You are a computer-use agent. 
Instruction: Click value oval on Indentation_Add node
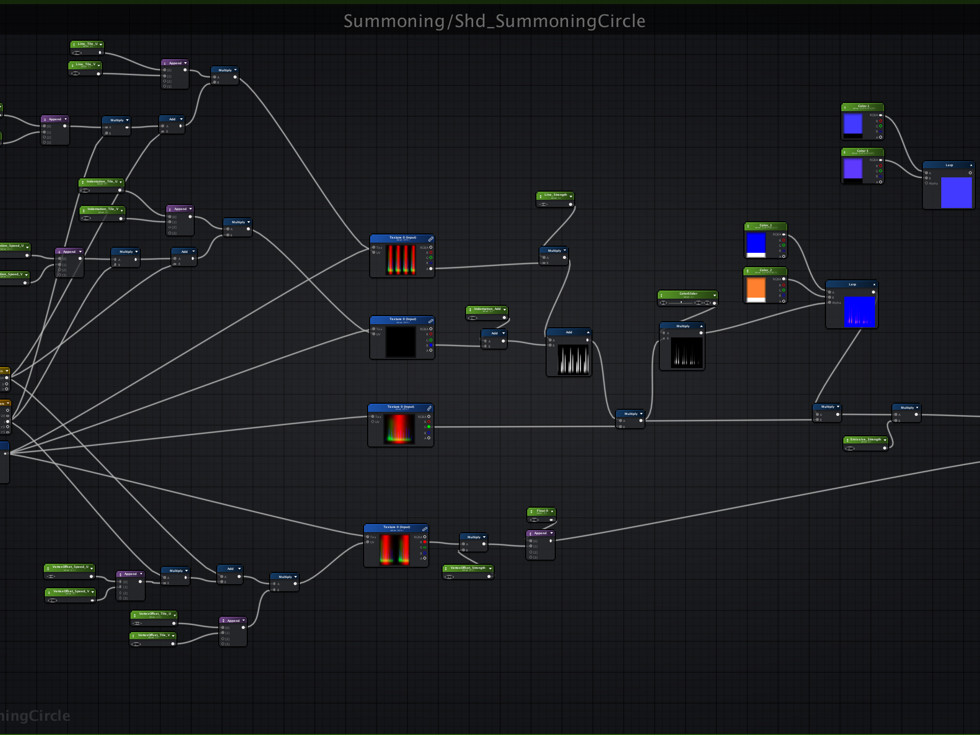(473, 318)
